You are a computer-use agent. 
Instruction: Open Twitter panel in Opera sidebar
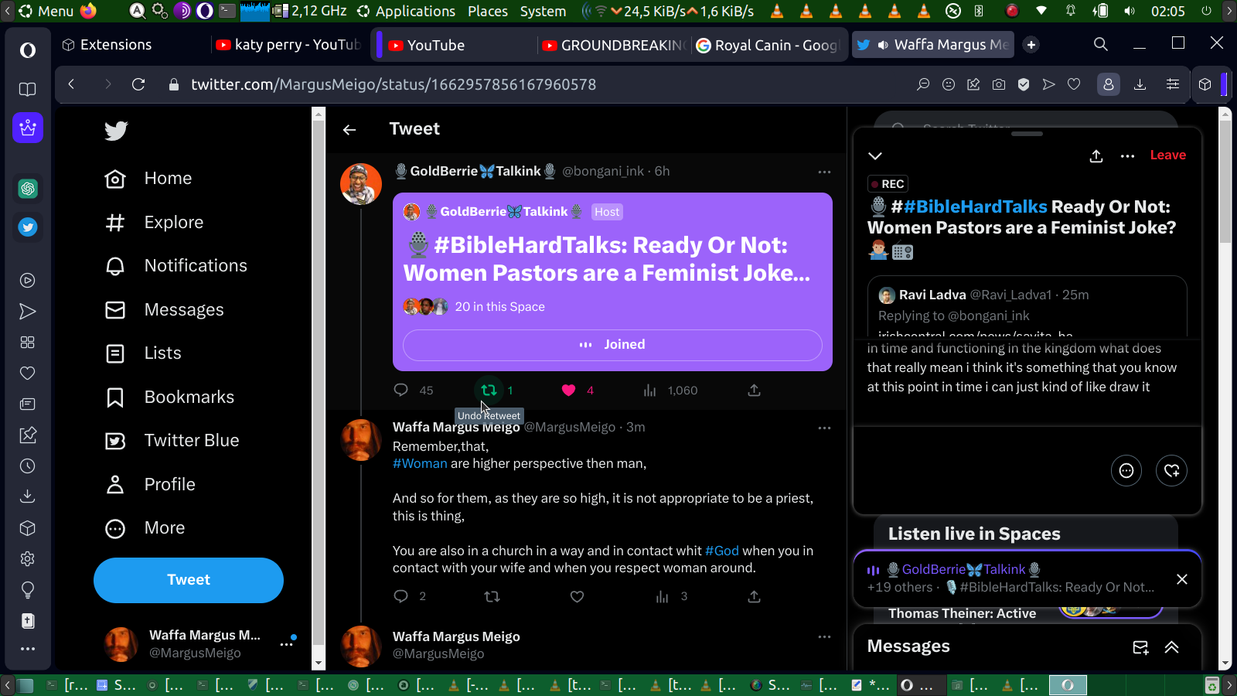(x=28, y=227)
